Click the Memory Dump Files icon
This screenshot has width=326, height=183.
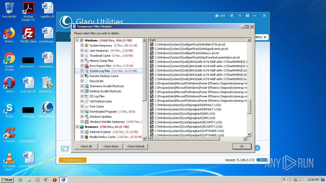pyautogui.click(x=87, y=61)
